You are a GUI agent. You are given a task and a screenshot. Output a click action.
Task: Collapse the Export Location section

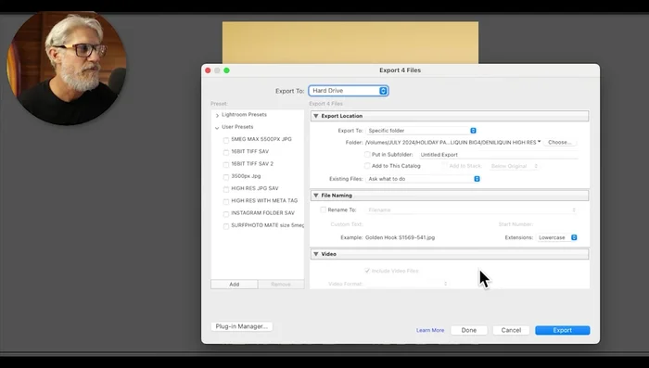(x=316, y=116)
